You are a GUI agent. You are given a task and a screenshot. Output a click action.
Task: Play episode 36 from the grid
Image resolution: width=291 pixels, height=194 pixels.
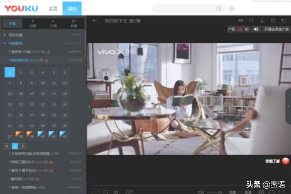click(x=65, y=126)
